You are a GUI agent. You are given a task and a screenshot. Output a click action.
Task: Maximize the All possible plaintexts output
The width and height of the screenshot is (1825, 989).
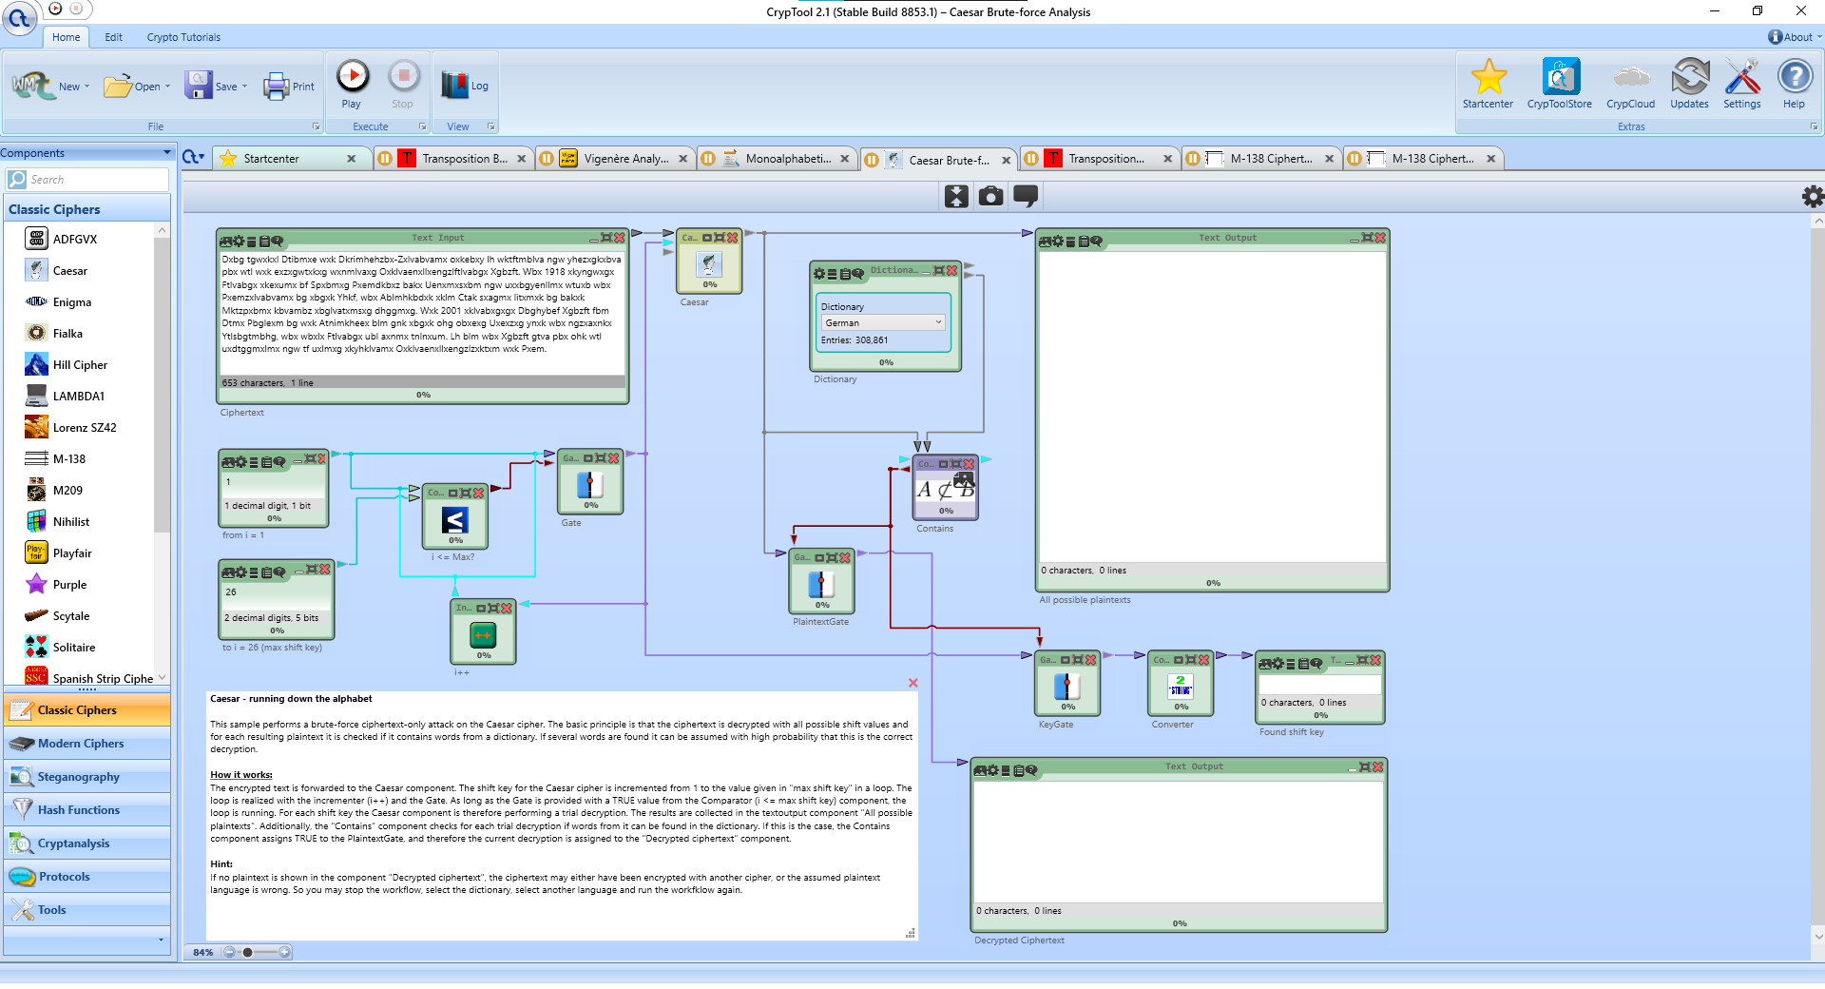pyautogui.click(x=1368, y=238)
